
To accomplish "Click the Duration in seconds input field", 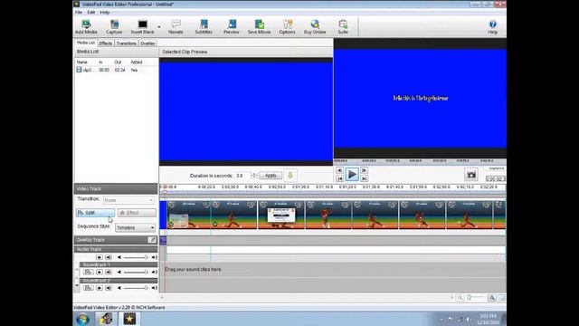I will 242,176.
